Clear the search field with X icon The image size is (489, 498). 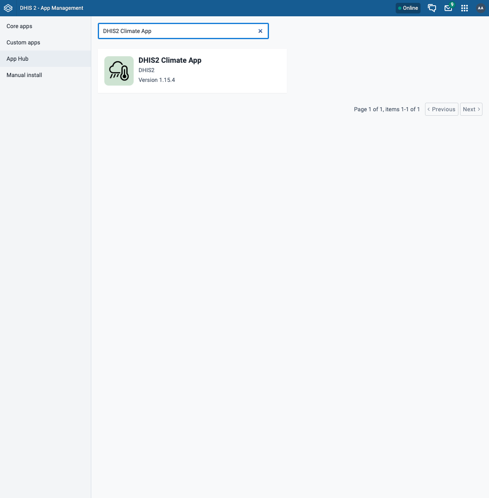point(260,31)
